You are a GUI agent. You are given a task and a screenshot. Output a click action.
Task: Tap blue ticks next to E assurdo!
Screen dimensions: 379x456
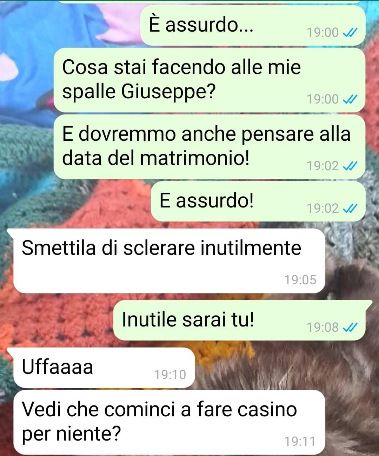[350, 209]
